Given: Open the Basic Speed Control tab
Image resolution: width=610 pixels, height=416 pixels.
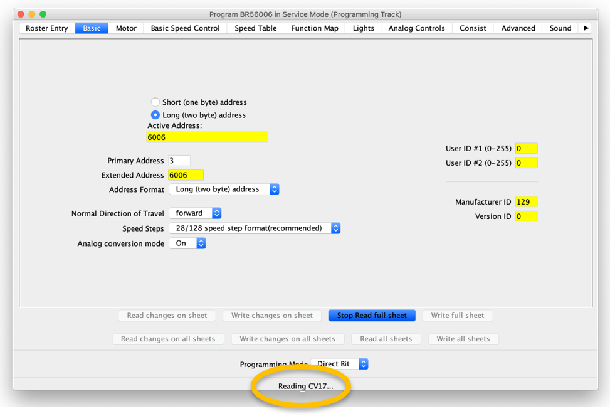Looking at the screenshot, I should click(185, 28).
